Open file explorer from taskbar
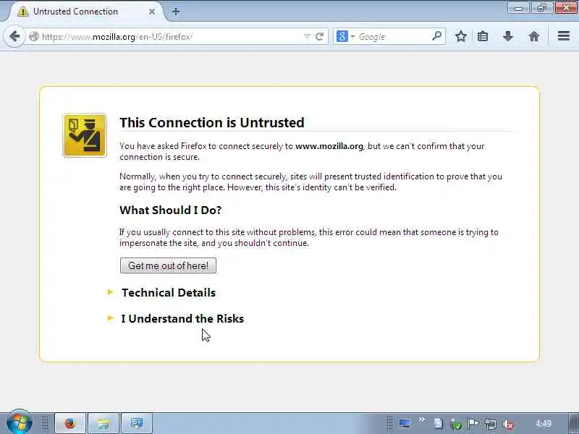Viewport: 579px width, 434px height. [103, 423]
